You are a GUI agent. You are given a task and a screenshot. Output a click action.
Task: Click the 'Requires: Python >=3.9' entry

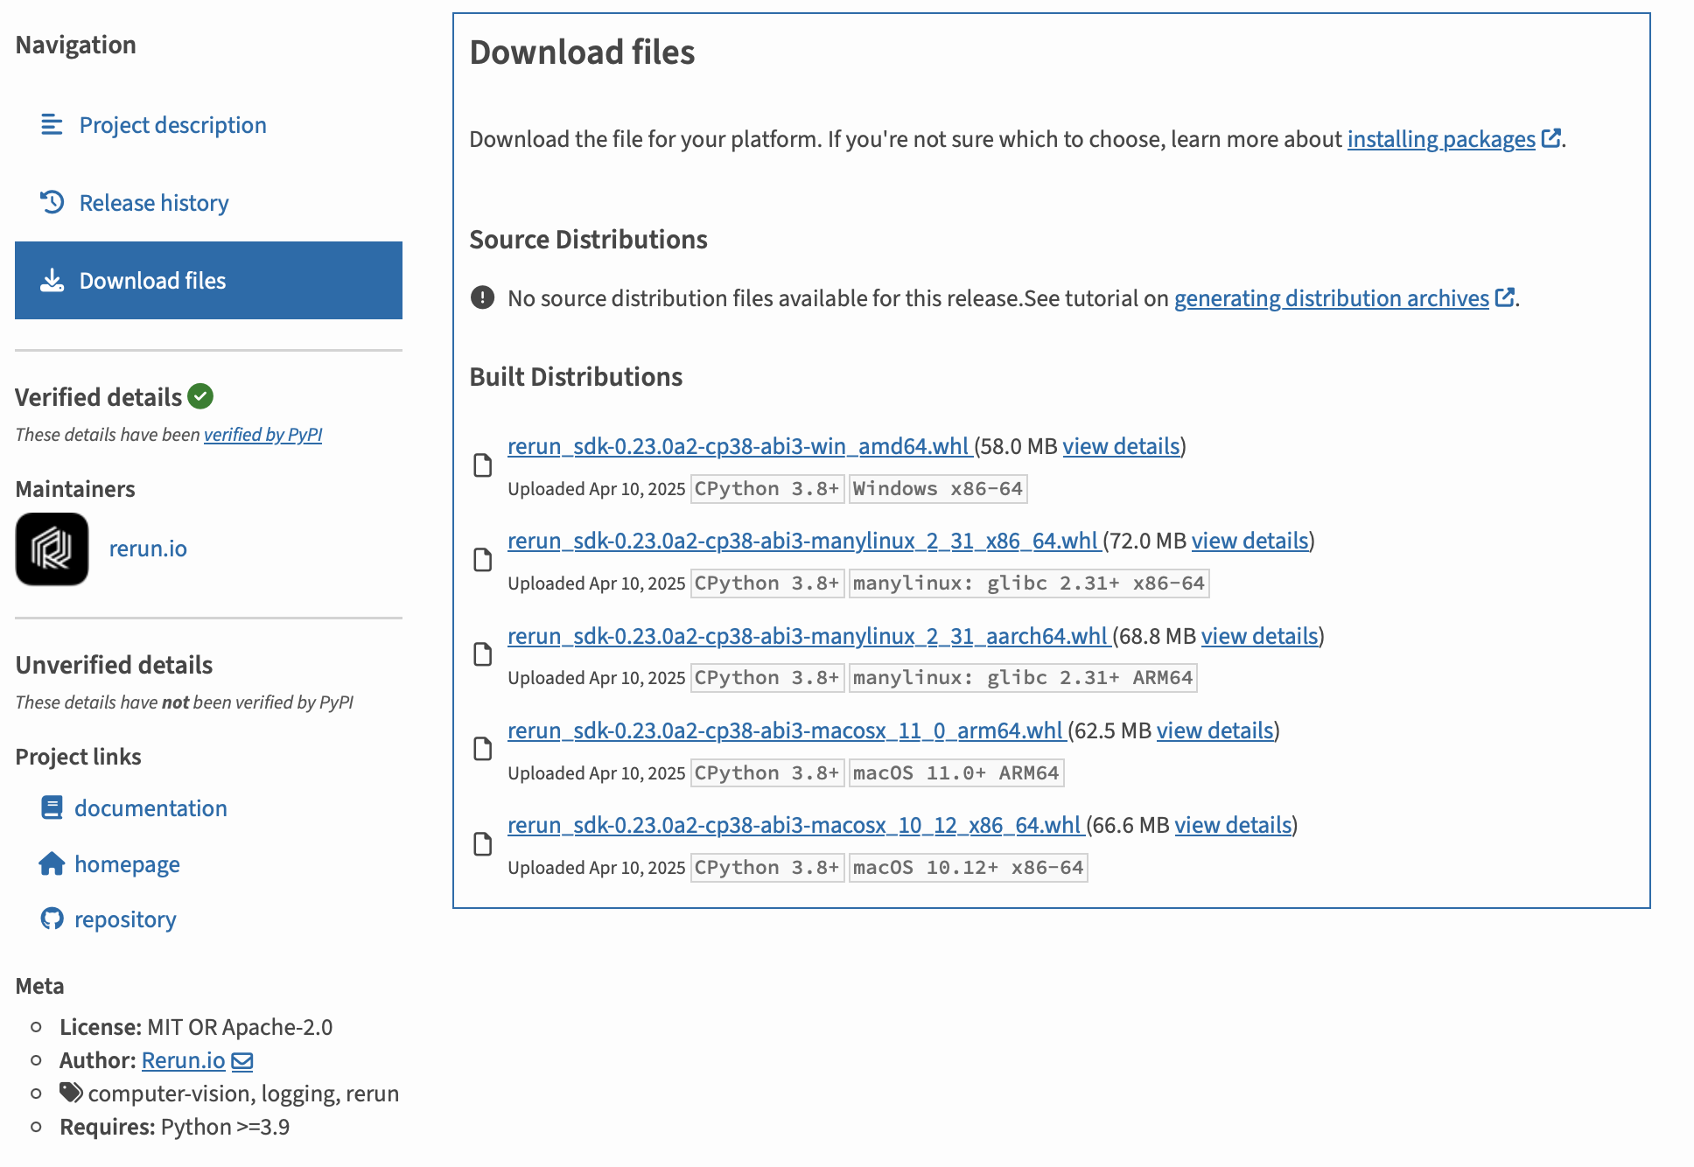175,1127
